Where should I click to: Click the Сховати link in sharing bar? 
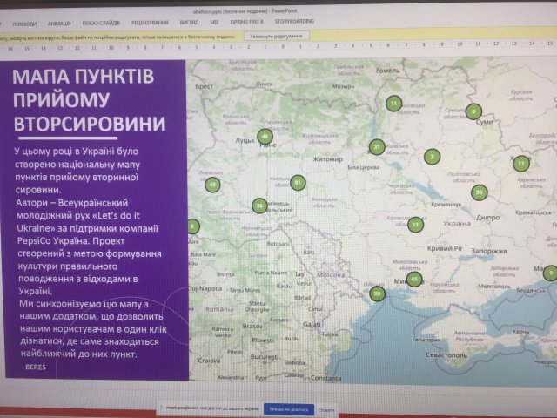(325, 408)
